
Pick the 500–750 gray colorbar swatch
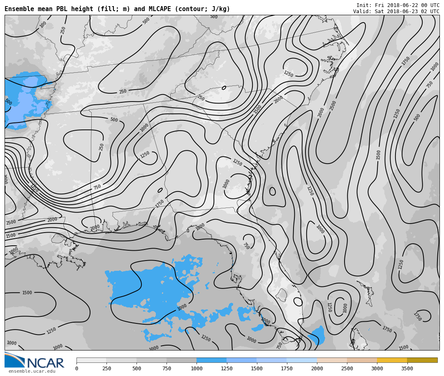(x=151, y=360)
